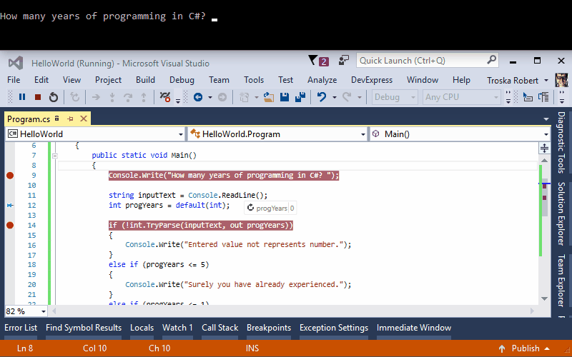Click the Break All pause icon

click(22, 97)
